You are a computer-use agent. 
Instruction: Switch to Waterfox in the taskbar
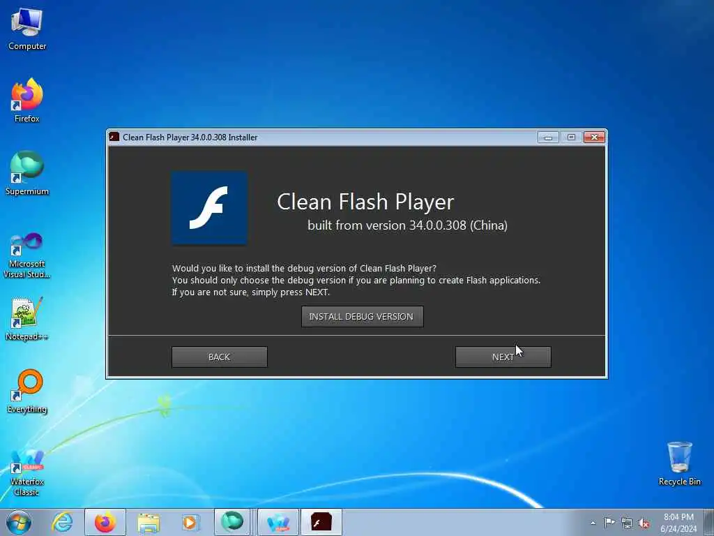pos(278,522)
